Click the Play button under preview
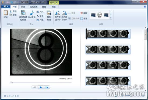The image size is (148, 100). tap(41, 87)
